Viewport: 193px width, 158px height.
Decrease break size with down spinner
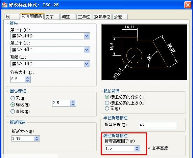[37, 140]
